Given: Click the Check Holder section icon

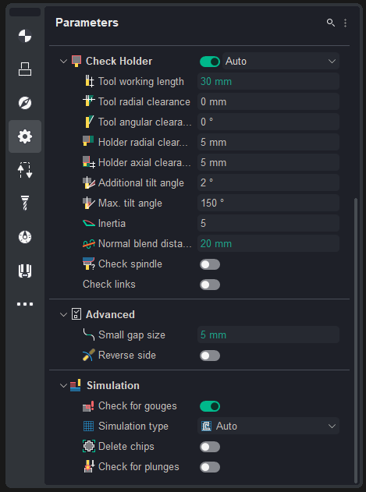Looking at the screenshot, I should (x=76, y=61).
